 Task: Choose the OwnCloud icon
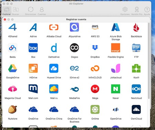136,109
